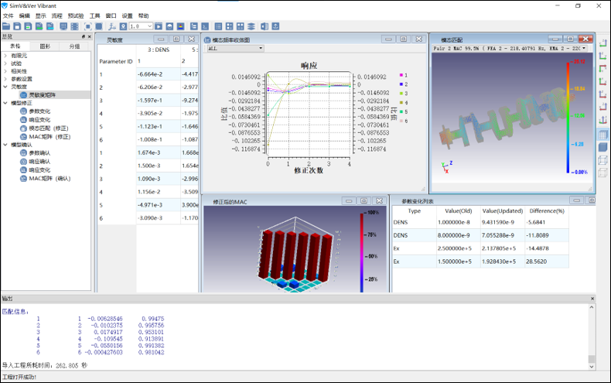Click the tree list toolbar icon
The image size is (611, 383).
194,26
